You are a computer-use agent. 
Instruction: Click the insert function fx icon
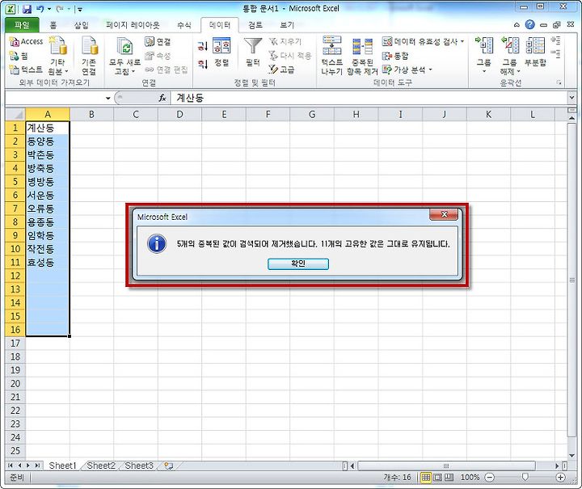[x=162, y=98]
